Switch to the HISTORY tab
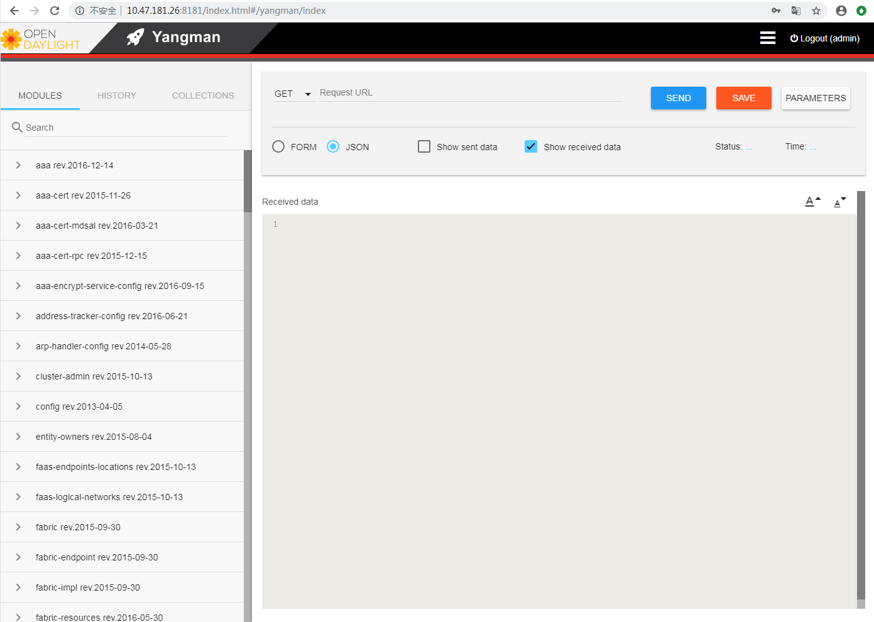 [117, 95]
